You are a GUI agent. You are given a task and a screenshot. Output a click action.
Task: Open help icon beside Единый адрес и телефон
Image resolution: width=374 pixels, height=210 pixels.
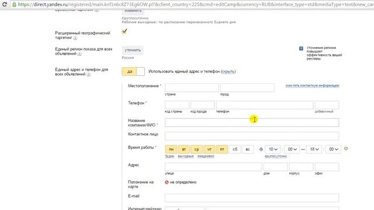(88, 74)
